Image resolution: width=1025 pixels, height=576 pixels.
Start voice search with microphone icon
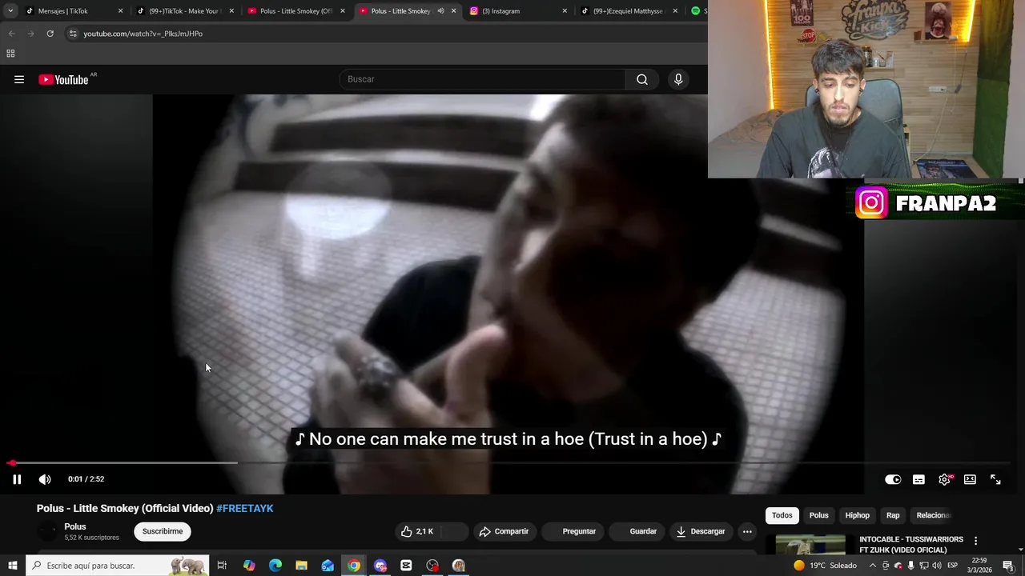678,79
